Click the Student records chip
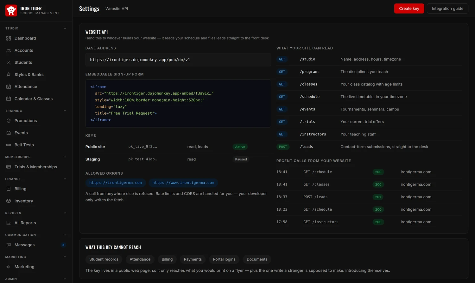The height and width of the screenshot is (283, 475). tap(104, 259)
